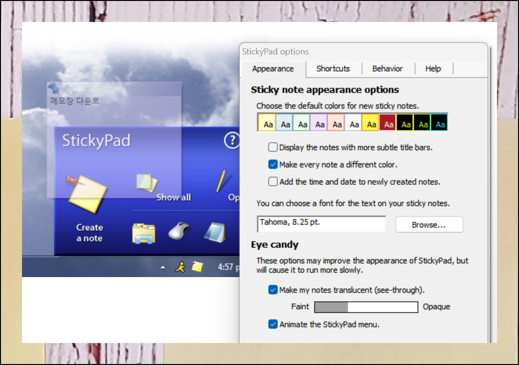The image size is (519, 365).
Task: Click the close icon on translucent note
Action: [70, 89]
